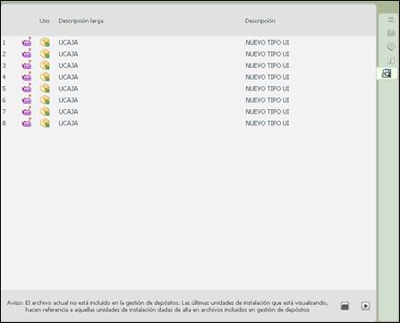Select the yellow box Uso icon in row 4
This screenshot has width=400, height=323.
[45, 77]
